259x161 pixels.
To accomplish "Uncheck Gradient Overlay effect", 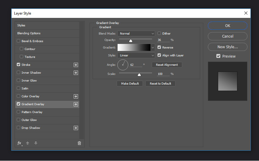I will 19,104.
